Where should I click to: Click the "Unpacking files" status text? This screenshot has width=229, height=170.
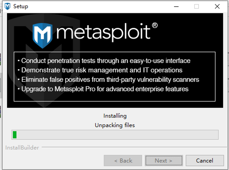pos(115,125)
